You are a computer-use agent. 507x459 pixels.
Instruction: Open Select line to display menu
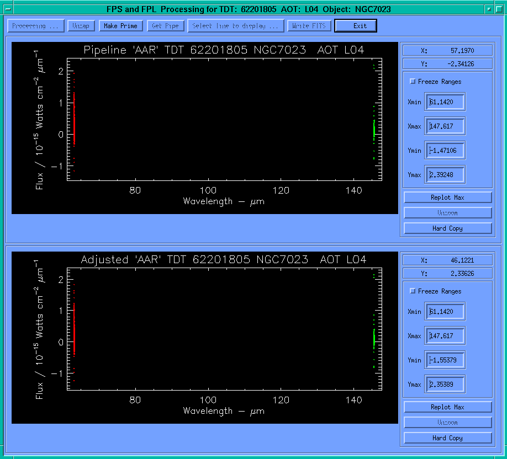click(236, 26)
